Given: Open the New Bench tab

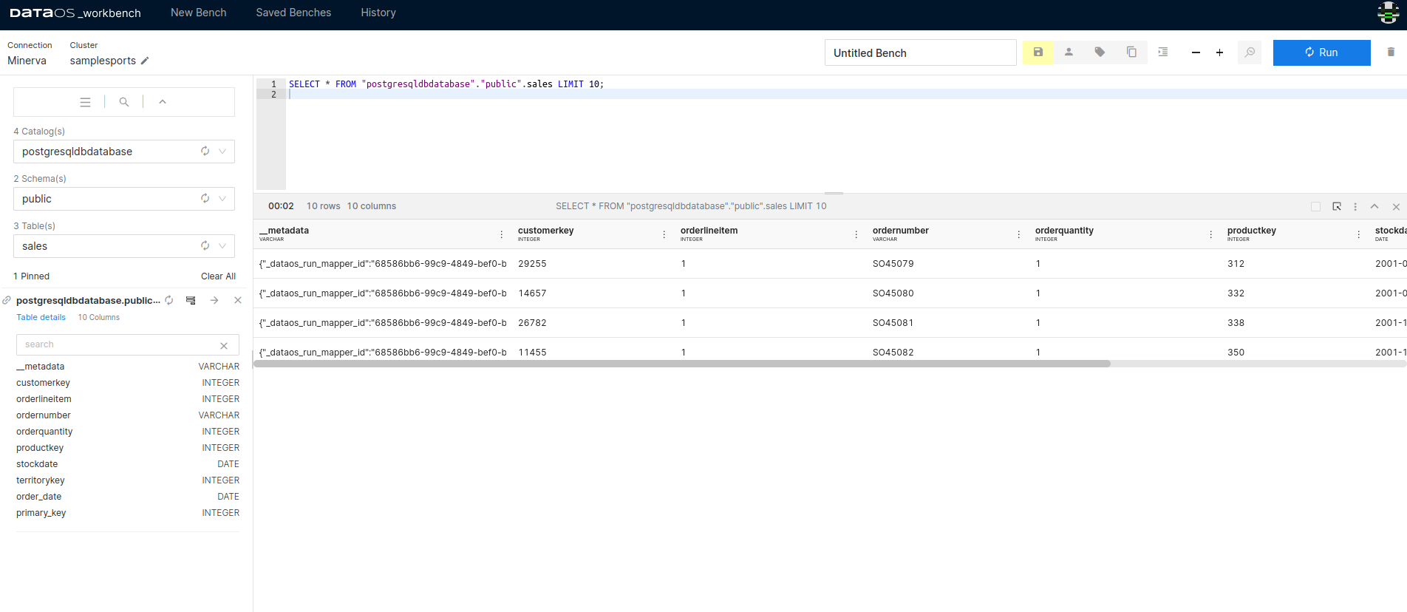Looking at the screenshot, I should tap(198, 13).
